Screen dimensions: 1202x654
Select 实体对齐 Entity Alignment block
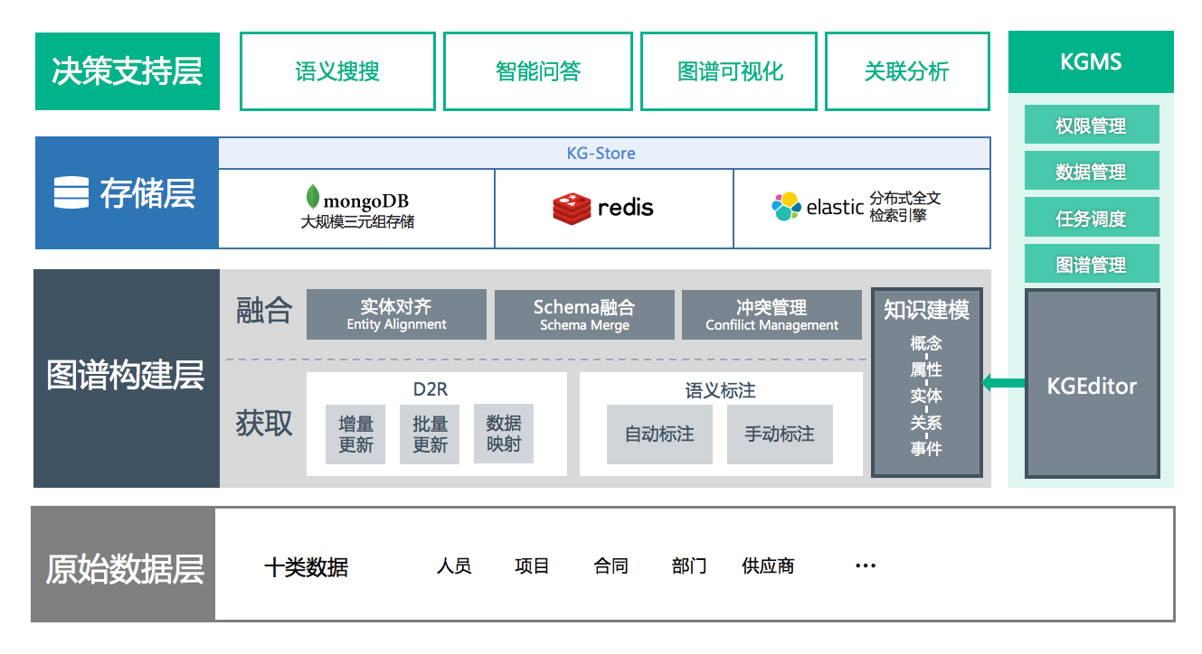[x=396, y=314]
